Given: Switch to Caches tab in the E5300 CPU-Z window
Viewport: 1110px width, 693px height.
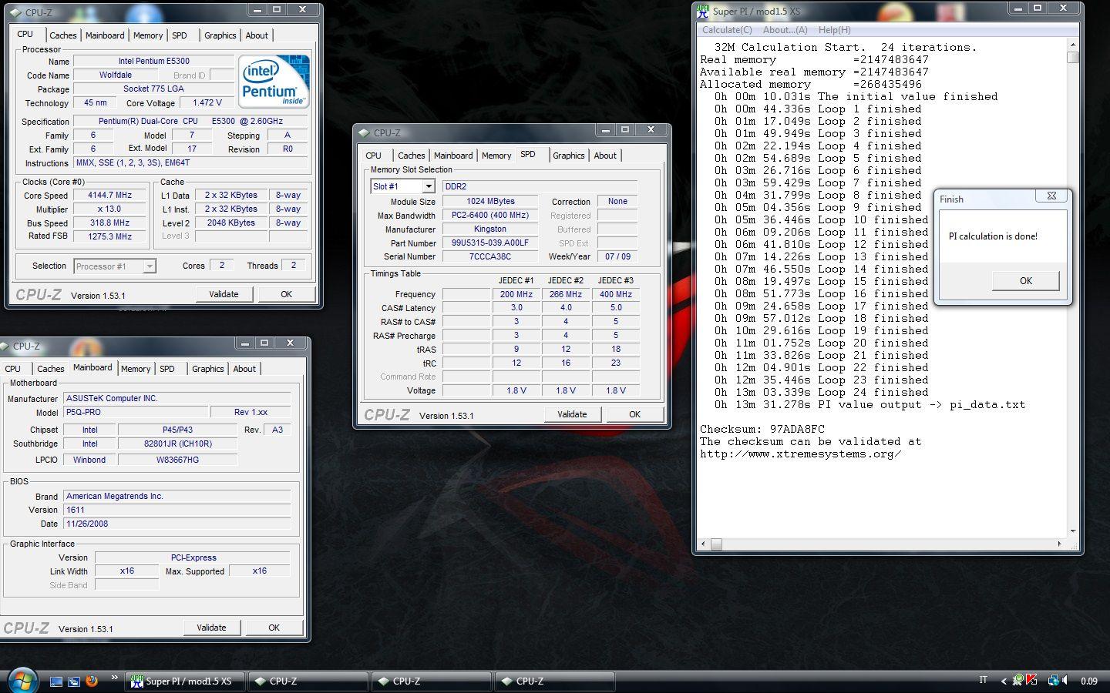Looking at the screenshot, I should point(63,35).
